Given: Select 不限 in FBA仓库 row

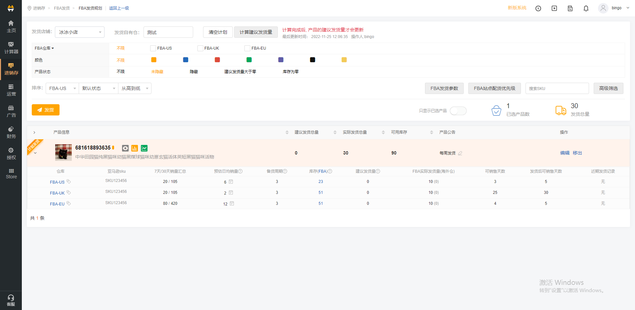Looking at the screenshot, I should click(121, 48).
